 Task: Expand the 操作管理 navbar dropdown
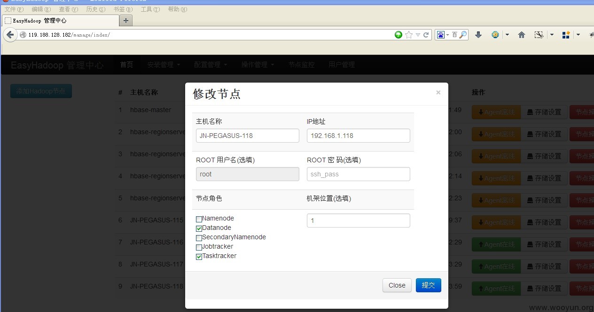coord(258,65)
